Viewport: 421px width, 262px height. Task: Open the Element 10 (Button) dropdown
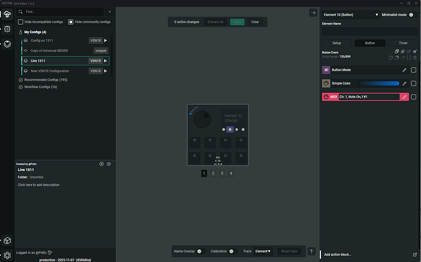coord(351,14)
